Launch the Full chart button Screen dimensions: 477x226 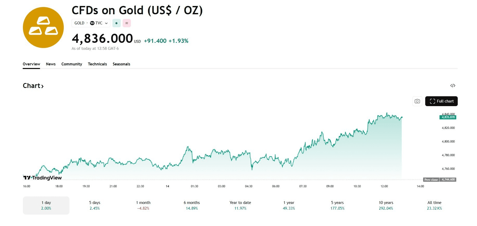[441, 101]
